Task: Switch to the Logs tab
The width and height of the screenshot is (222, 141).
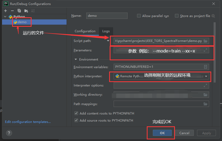Action: coord(106,31)
